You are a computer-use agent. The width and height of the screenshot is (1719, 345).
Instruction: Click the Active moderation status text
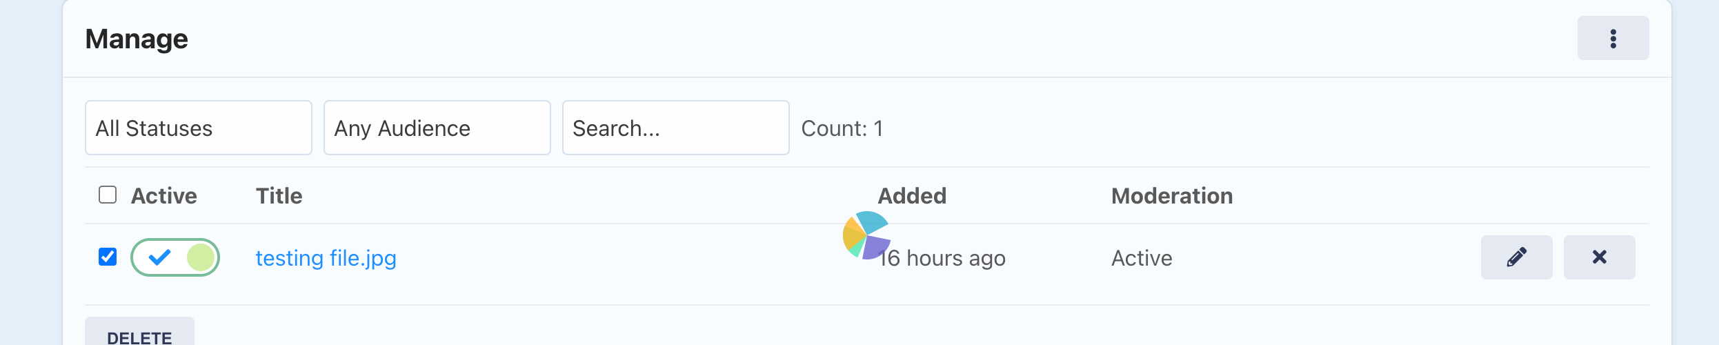(1142, 258)
